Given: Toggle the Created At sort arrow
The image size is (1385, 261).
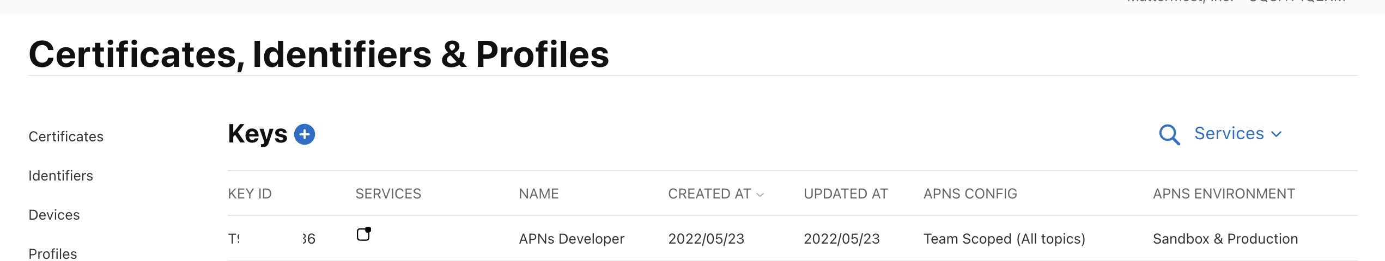Looking at the screenshot, I should coord(761,195).
